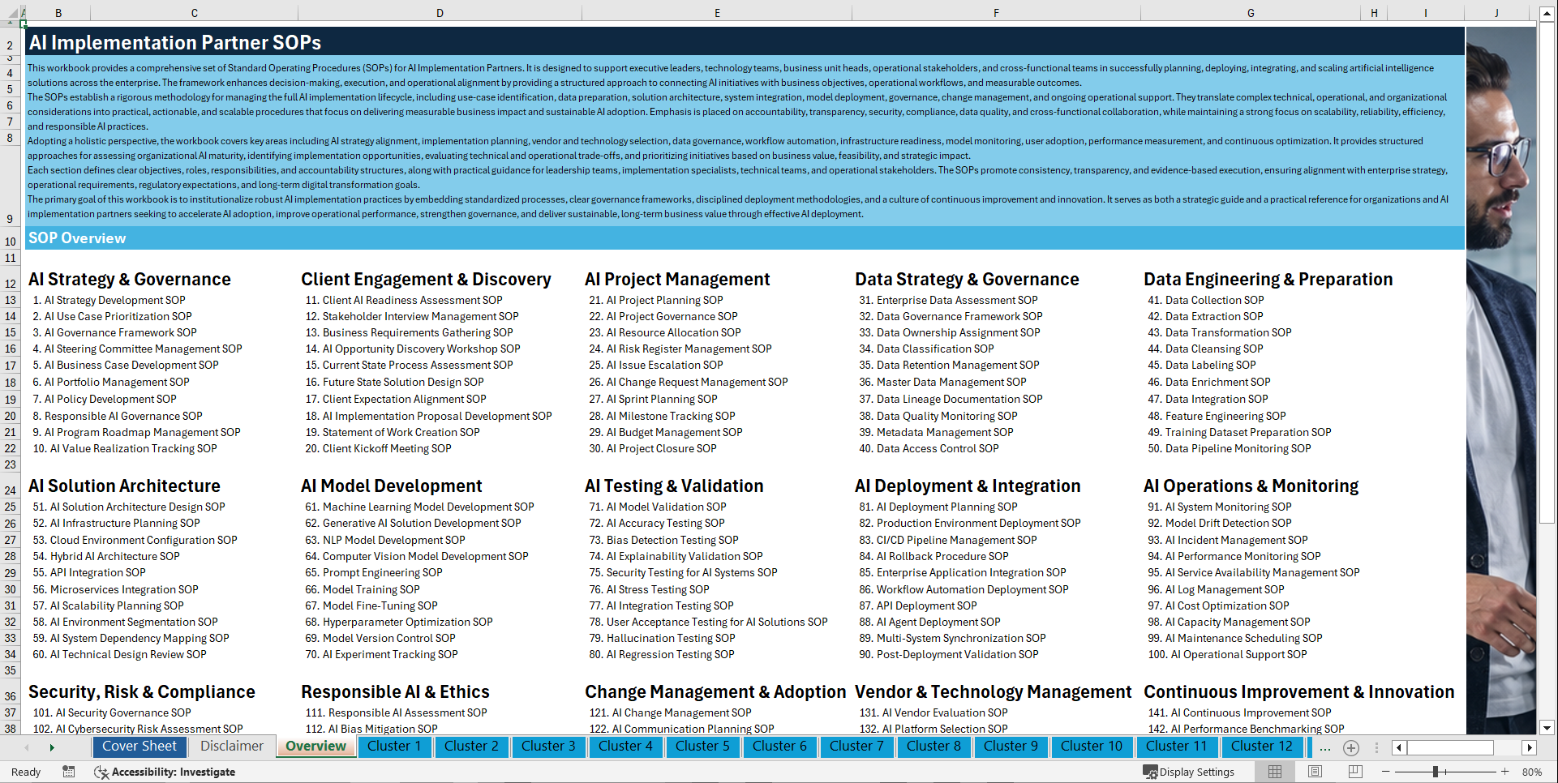Switch to Cluster 12 sheet
1558x783 pixels.
point(1262,747)
